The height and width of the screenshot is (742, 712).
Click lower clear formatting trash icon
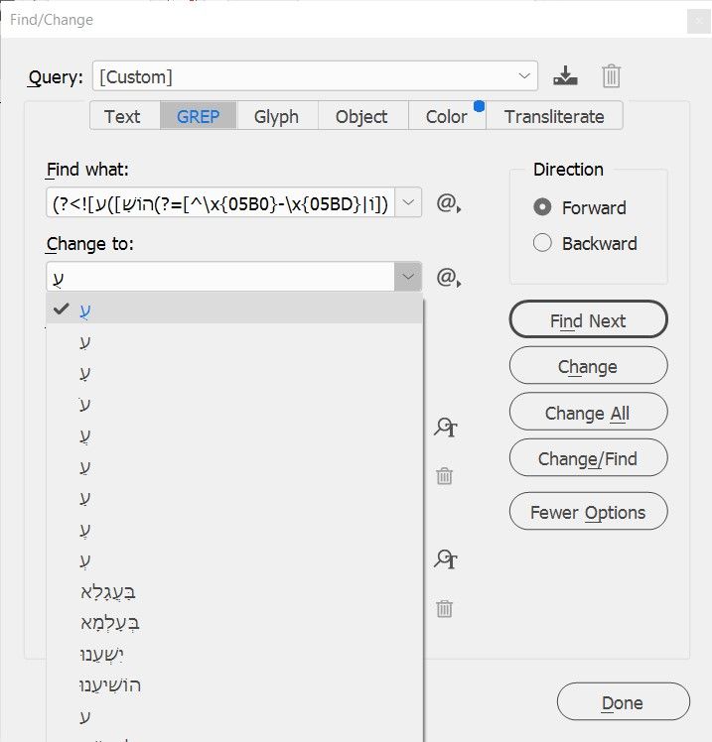[445, 608]
